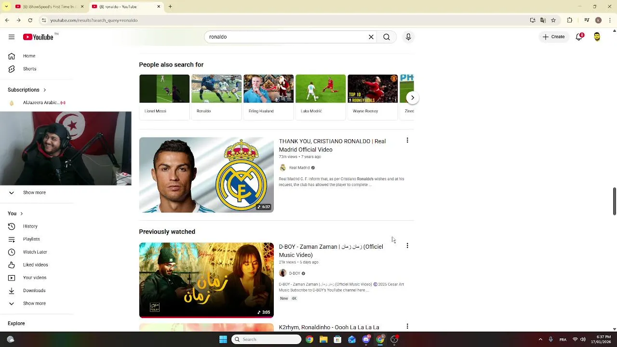Open the YouTube guide hamburger menu
The image size is (617, 347).
[x=12, y=37]
